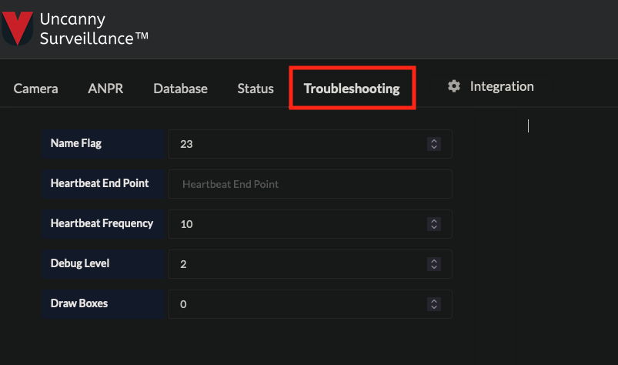Click the Heartbeat End Point label

(x=99, y=183)
